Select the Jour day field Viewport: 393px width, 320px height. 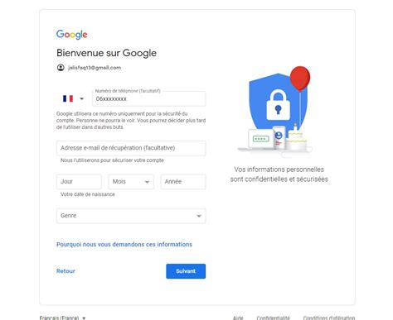tap(79, 182)
